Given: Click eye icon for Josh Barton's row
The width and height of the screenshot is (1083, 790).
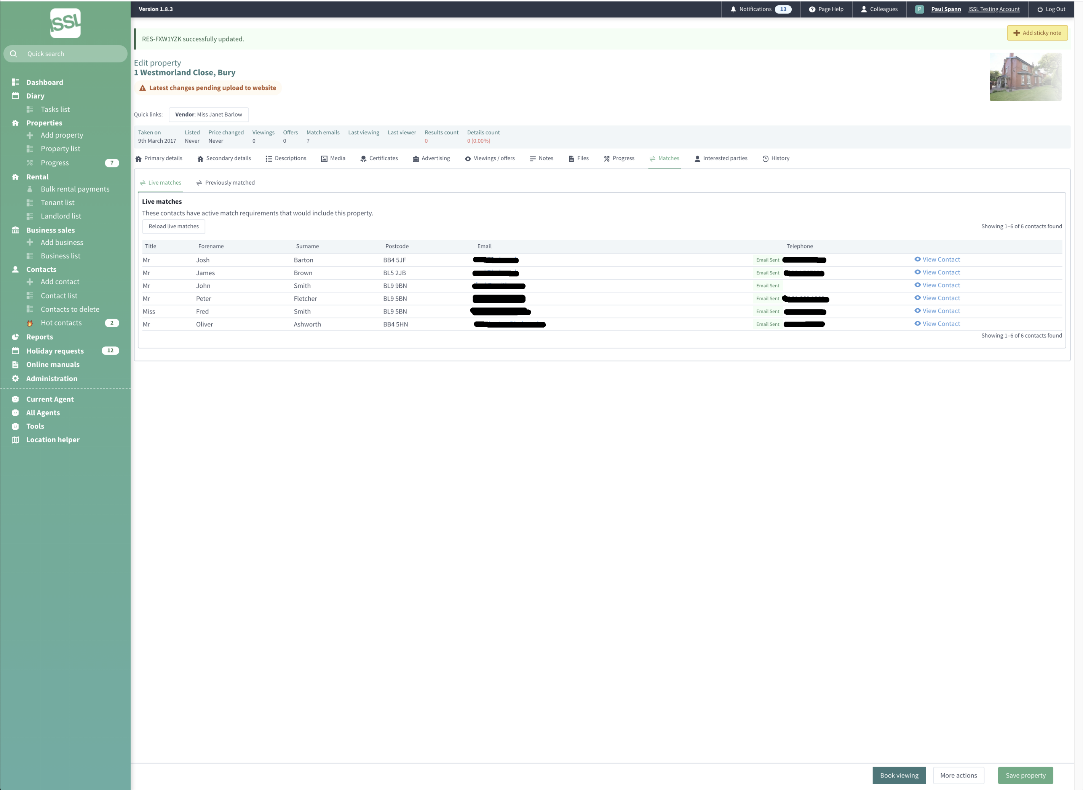Looking at the screenshot, I should 917,259.
